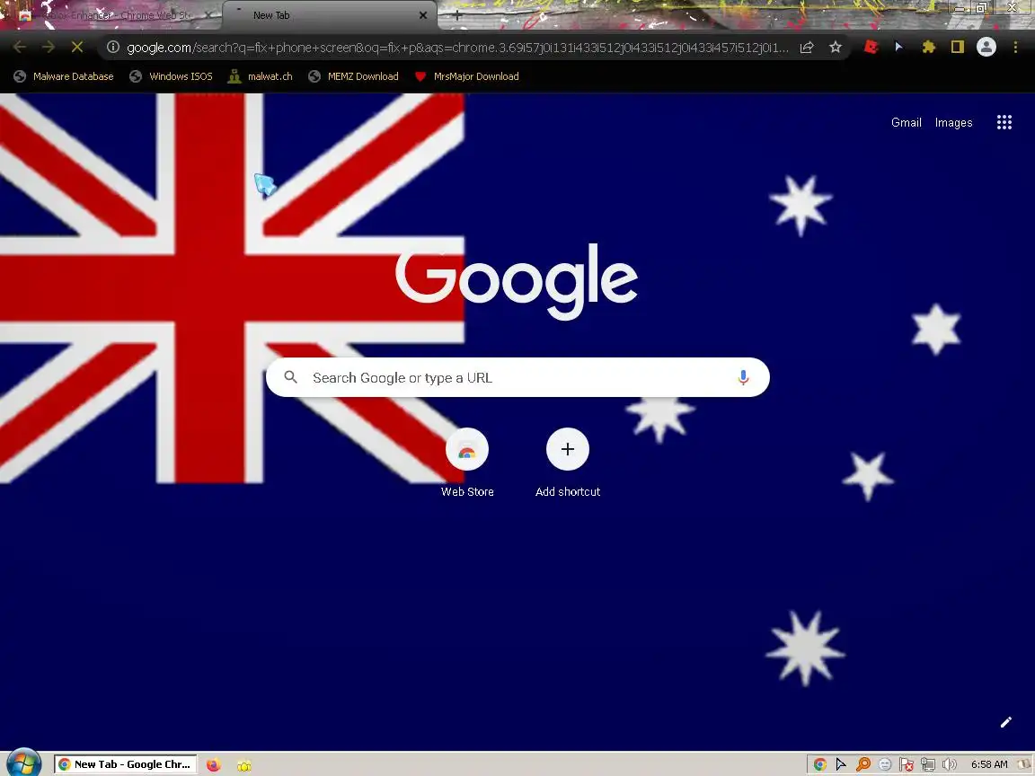
Task: Toggle the Chrome side panel
Action: (x=957, y=47)
